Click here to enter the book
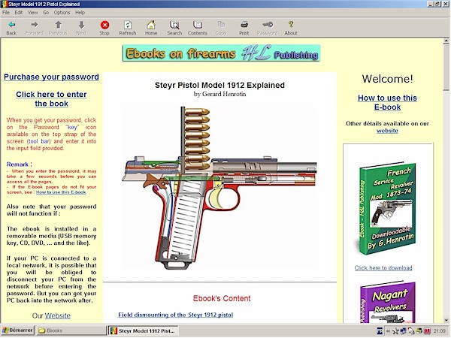The image size is (451, 338). [51, 99]
